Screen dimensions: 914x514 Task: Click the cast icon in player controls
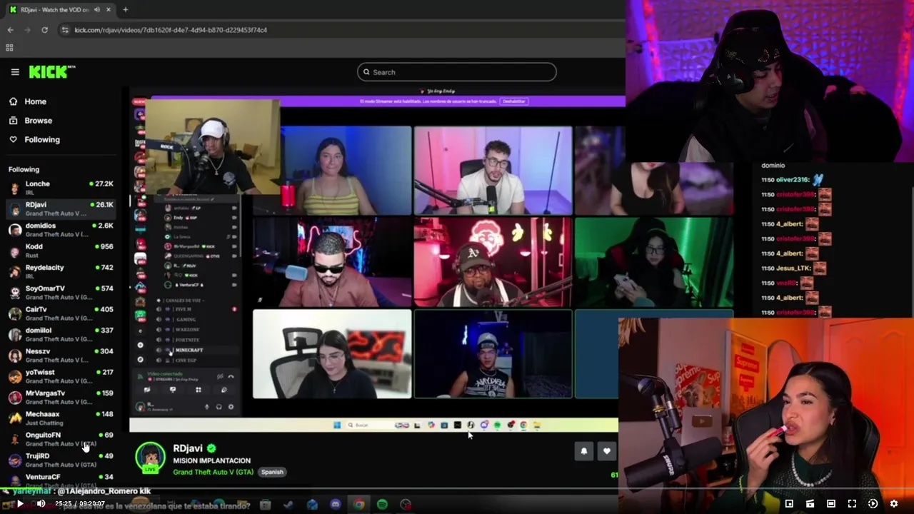click(810, 504)
